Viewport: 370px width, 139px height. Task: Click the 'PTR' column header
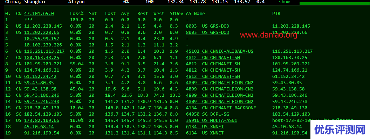(x=276, y=14)
